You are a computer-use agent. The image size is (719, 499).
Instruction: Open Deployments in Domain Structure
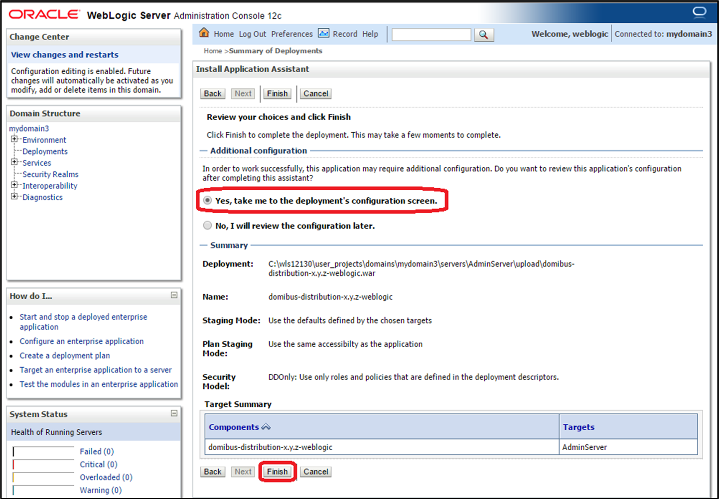(45, 151)
